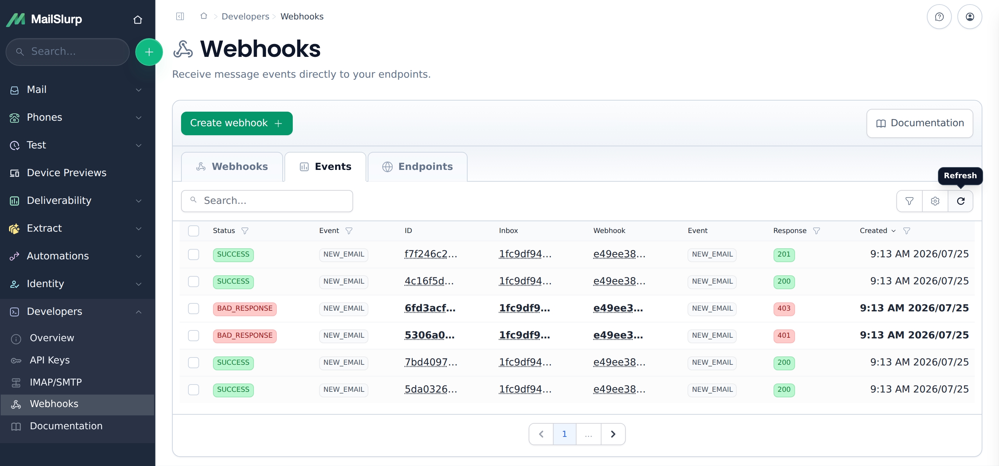Filter by Response column funnel icon
999x466 pixels.
point(816,231)
